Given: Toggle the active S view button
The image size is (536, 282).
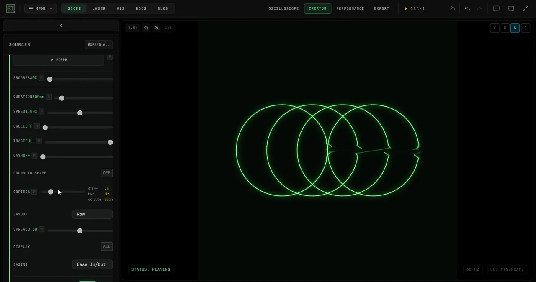Looking at the screenshot, I should click(x=515, y=28).
